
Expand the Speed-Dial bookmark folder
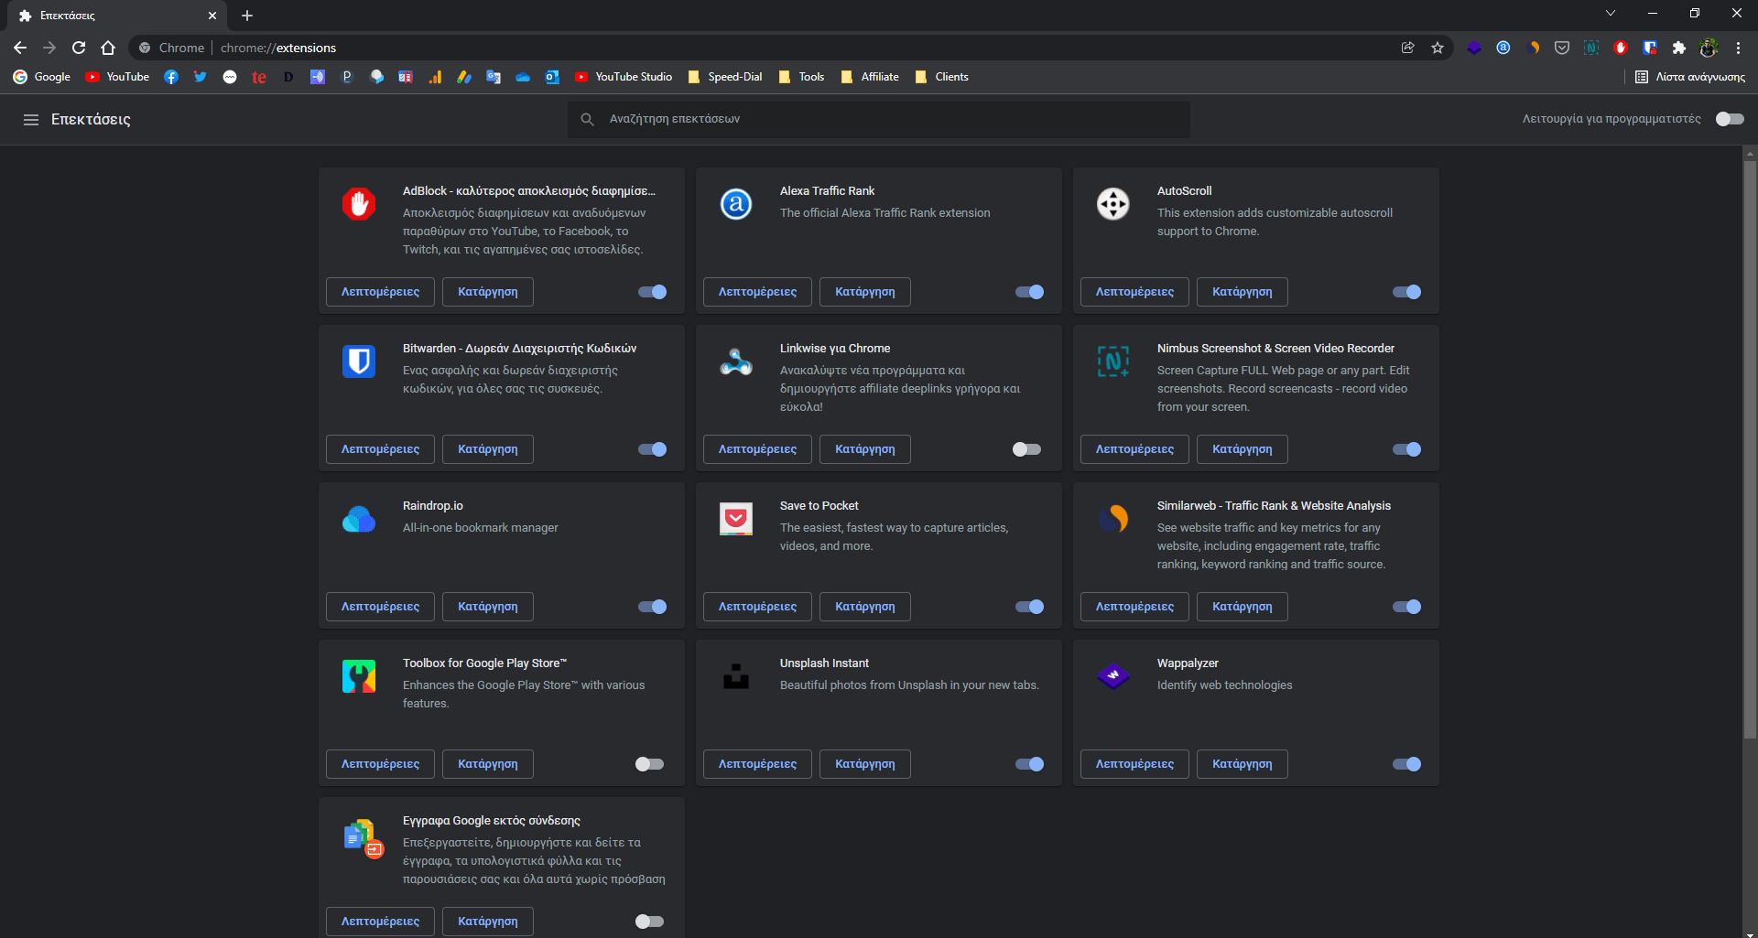coord(725,77)
